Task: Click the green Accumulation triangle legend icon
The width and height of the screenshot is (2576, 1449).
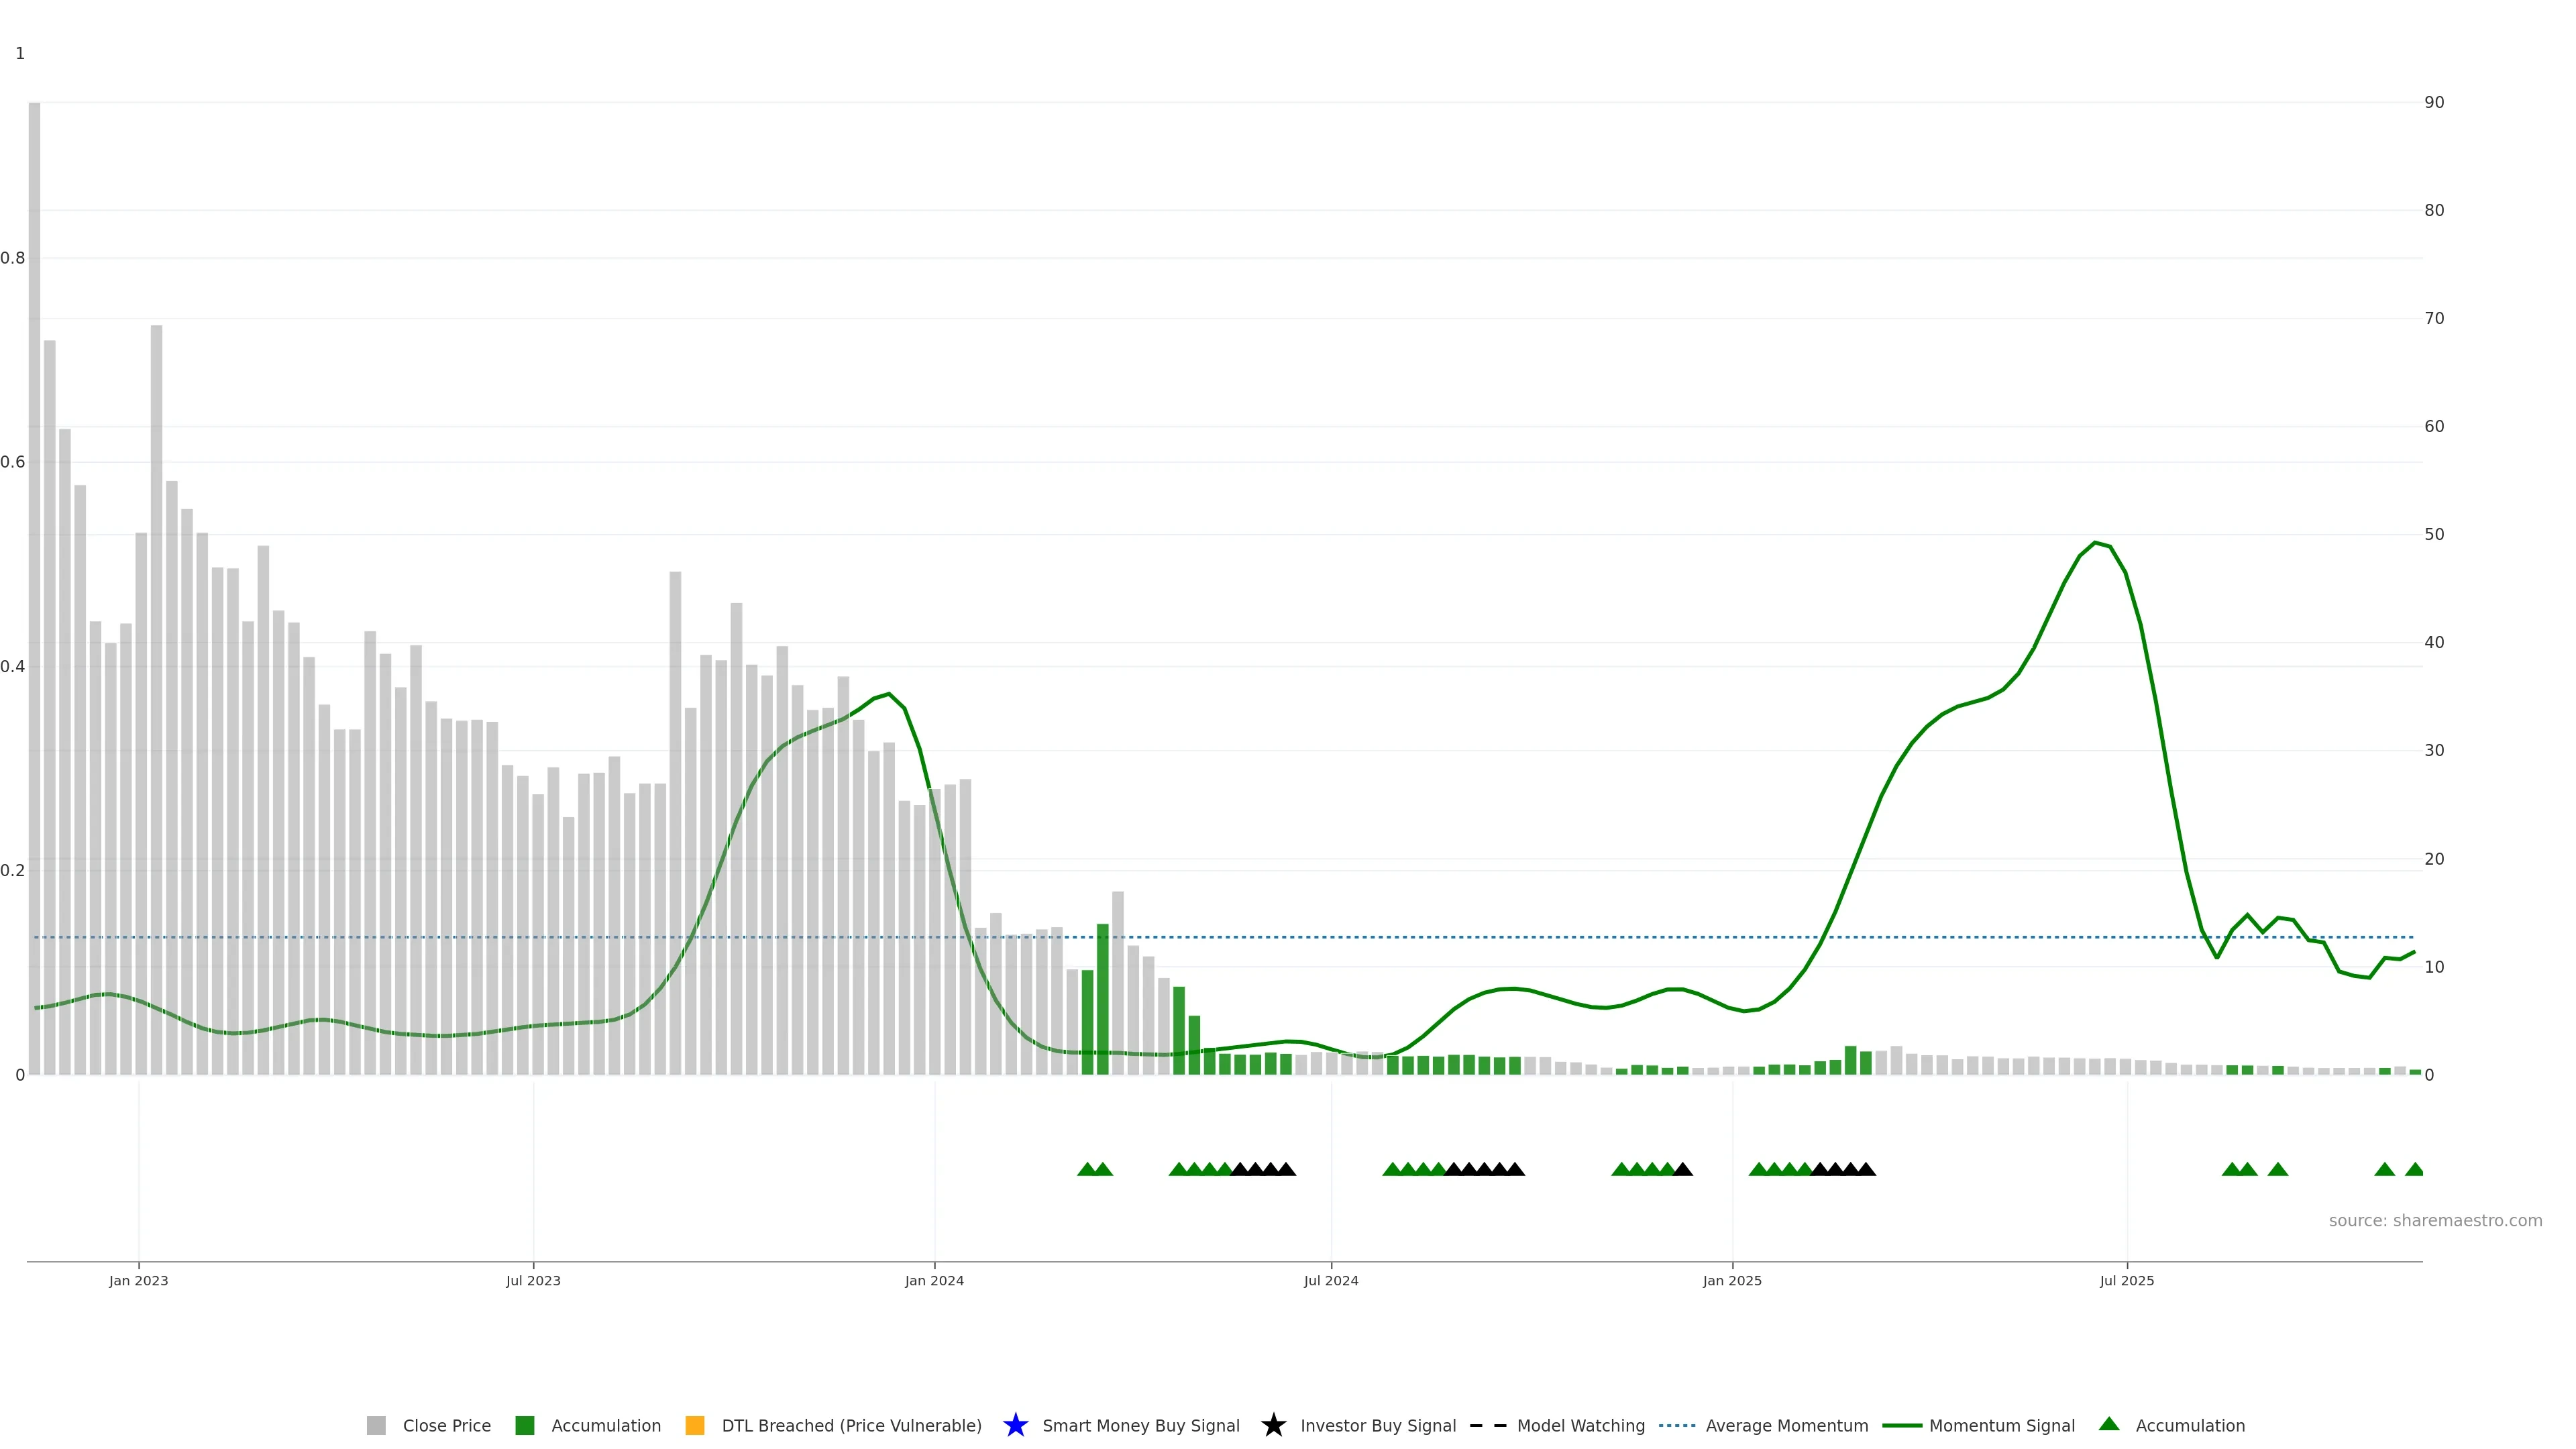Action: point(2109,1424)
